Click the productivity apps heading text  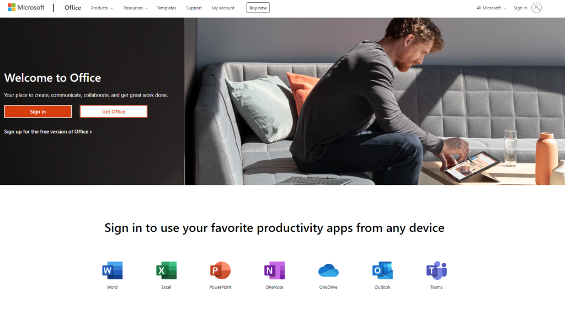click(x=274, y=228)
